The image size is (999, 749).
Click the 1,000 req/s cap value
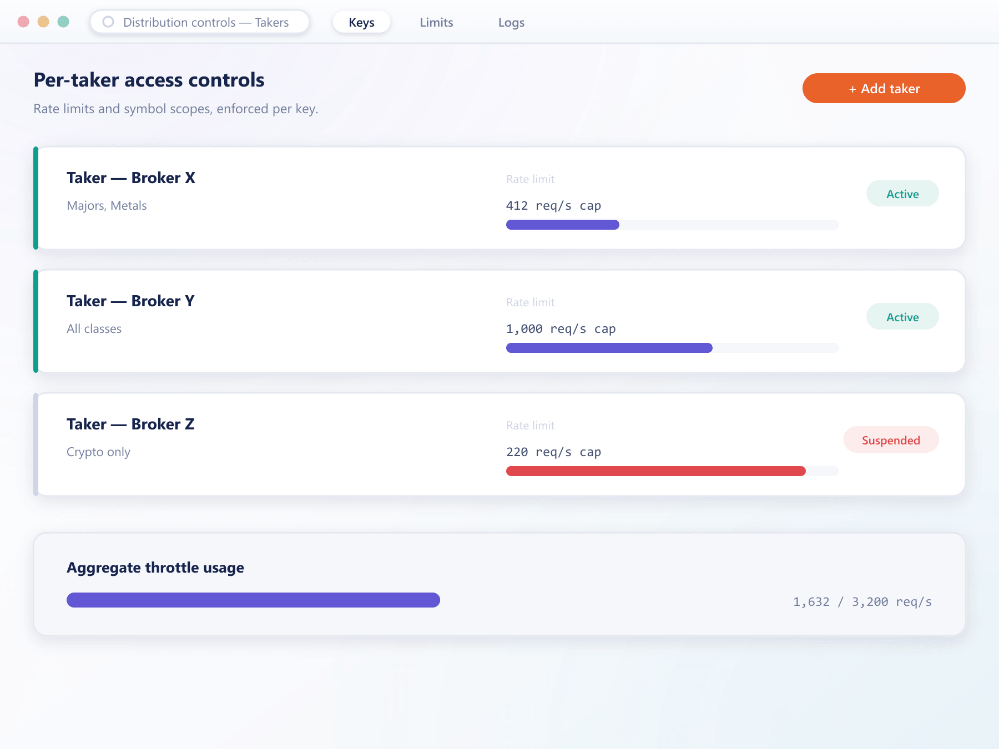[x=561, y=329]
